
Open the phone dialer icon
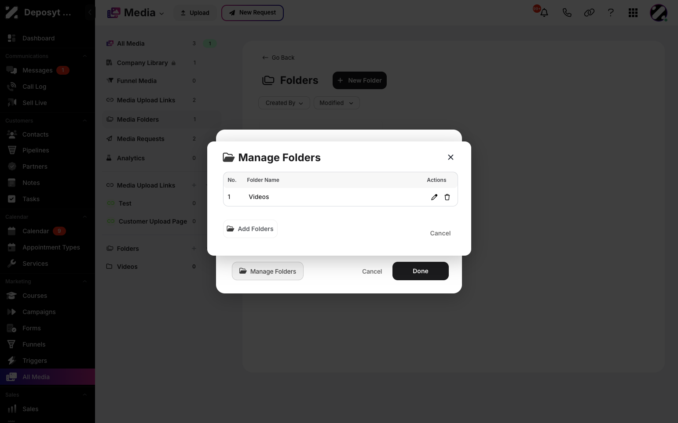[x=567, y=13]
